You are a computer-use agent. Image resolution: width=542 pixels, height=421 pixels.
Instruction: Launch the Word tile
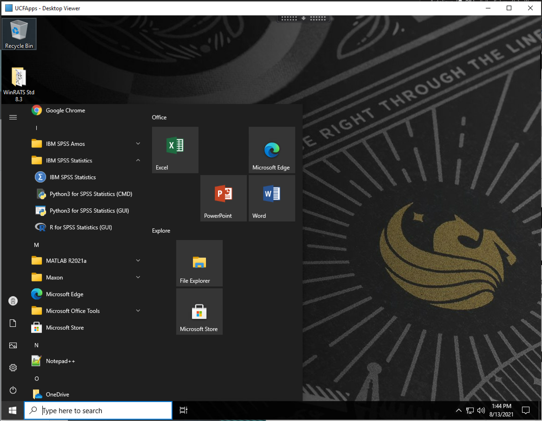[x=272, y=198]
